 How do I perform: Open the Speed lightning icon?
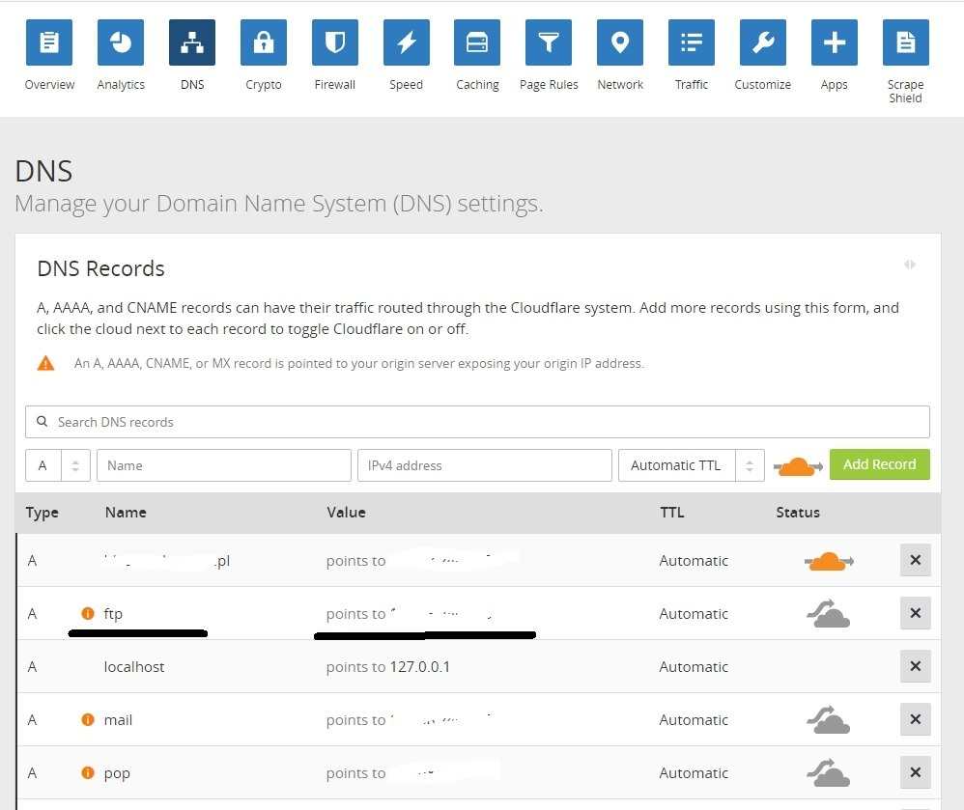(x=406, y=42)
